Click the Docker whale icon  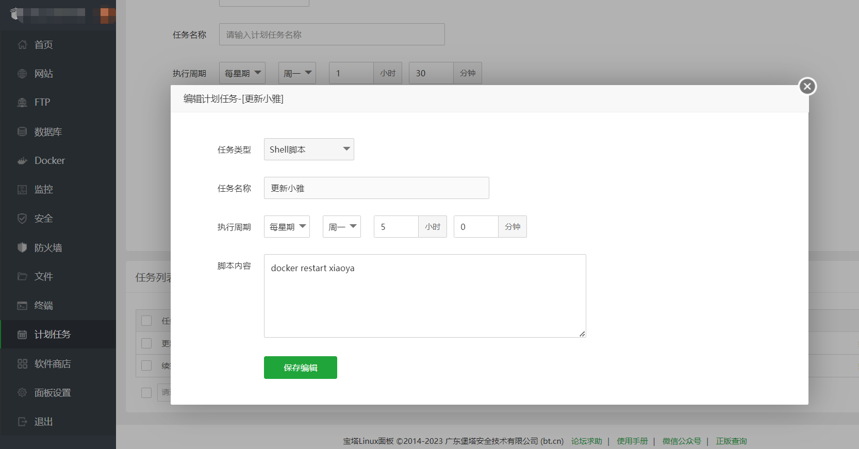point(22,161)
